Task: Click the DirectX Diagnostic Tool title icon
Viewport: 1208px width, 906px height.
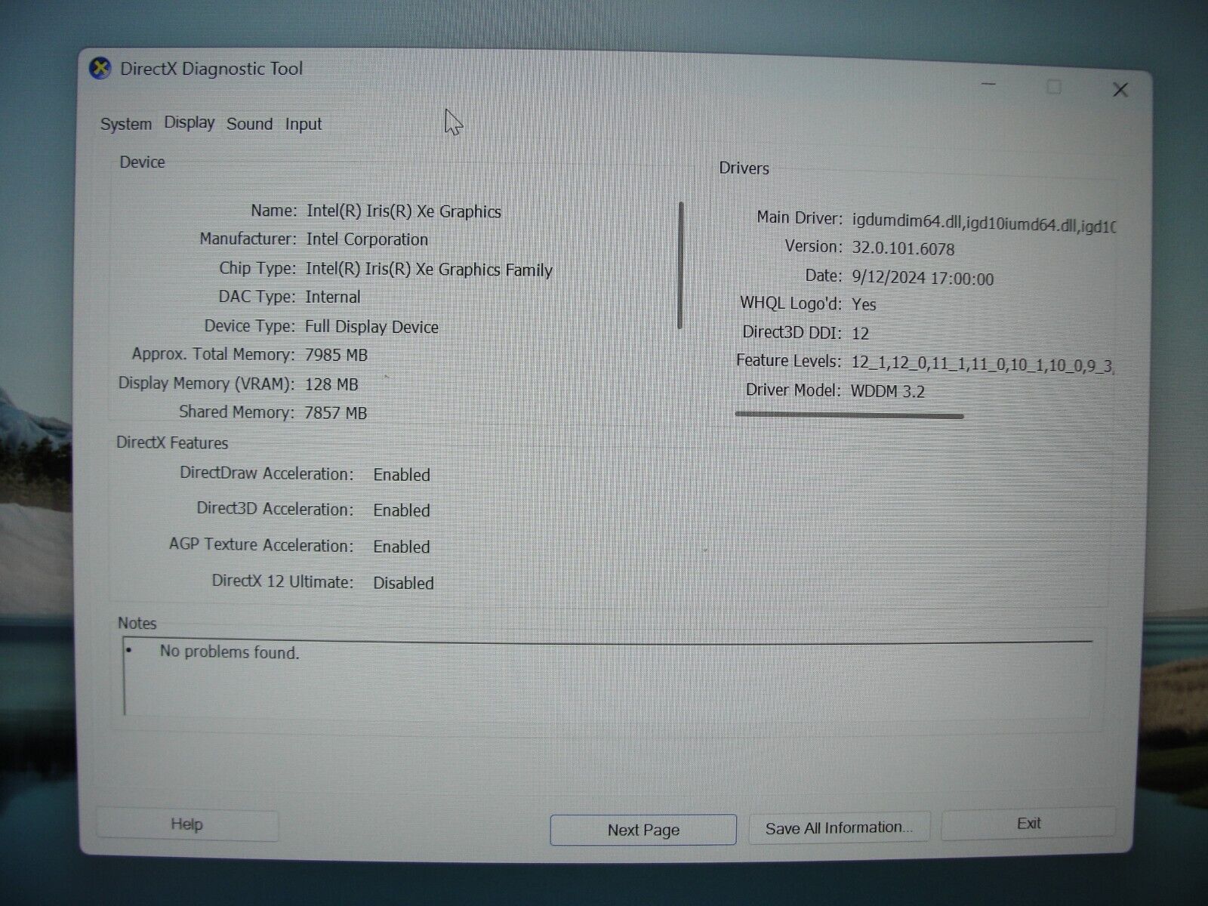Action: (x=100, y=69)
